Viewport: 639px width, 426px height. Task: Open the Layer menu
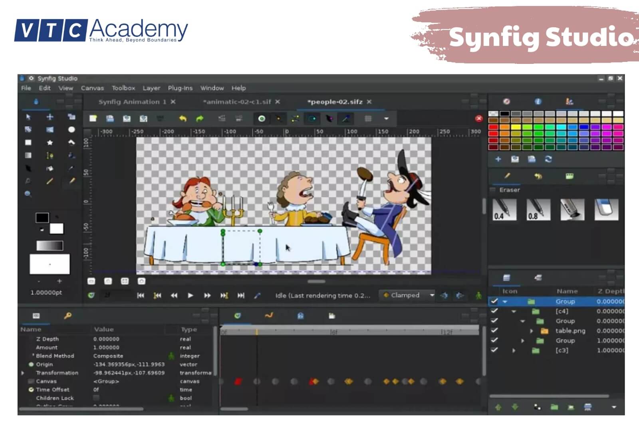pos(151,88)
